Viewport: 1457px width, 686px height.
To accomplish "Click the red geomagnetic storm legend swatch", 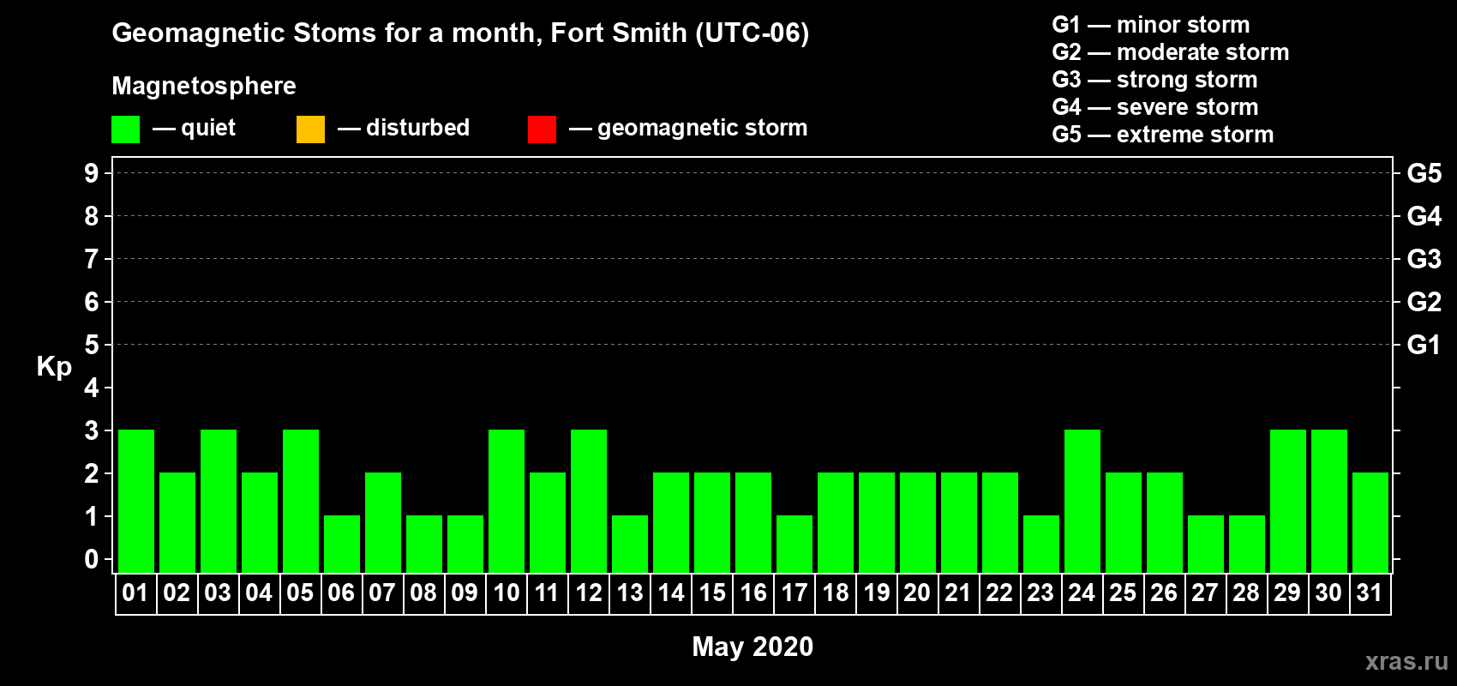I will [x=542, y=129].
